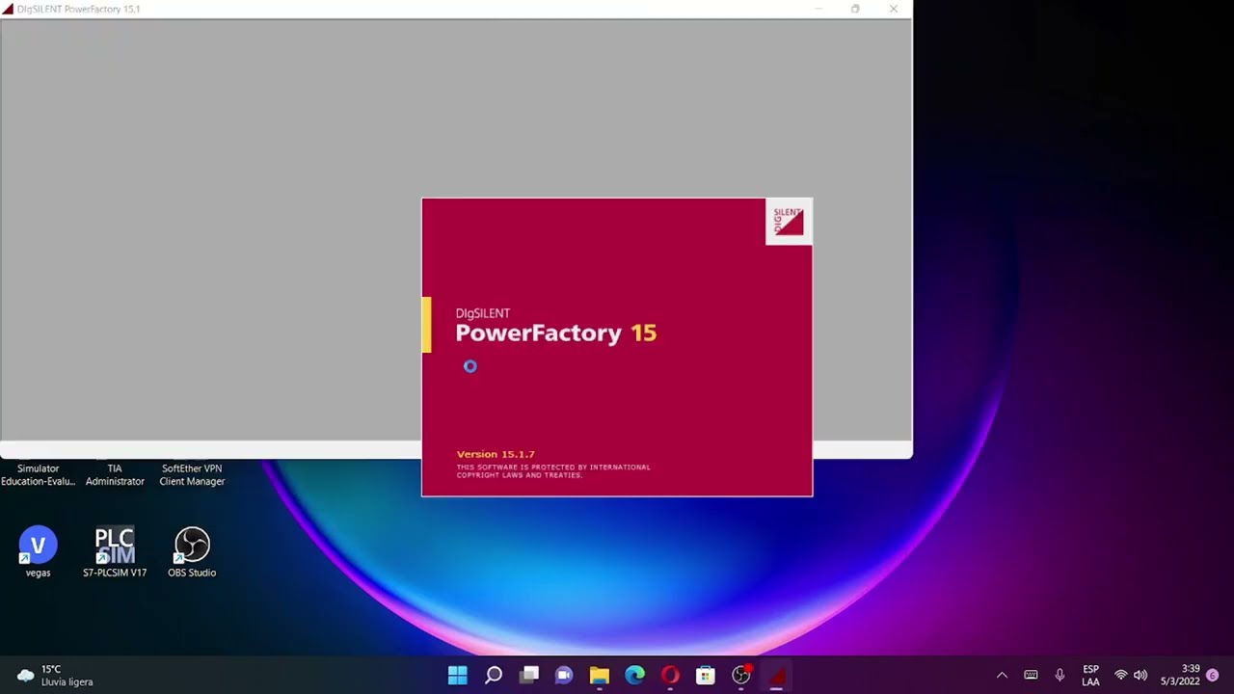Open the weather widget showing 15°C
1234x694 pixels.
coord(55,676)
